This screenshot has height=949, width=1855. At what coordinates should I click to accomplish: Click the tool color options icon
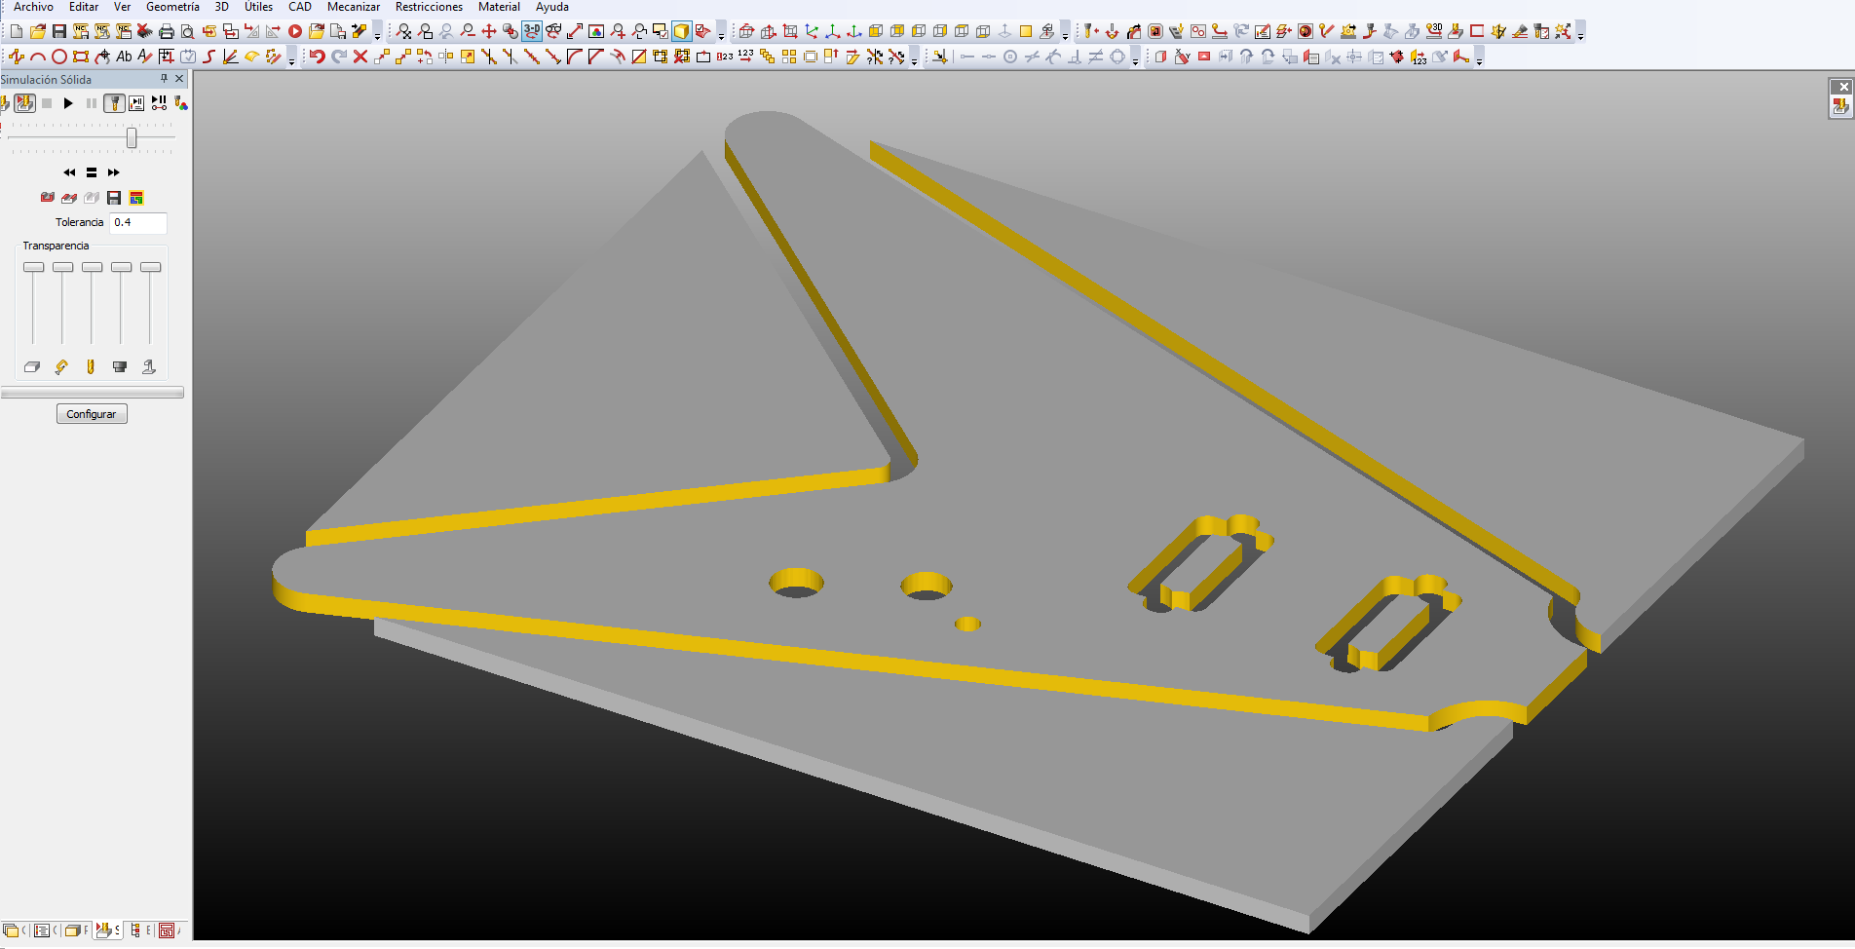click(181, 103)
